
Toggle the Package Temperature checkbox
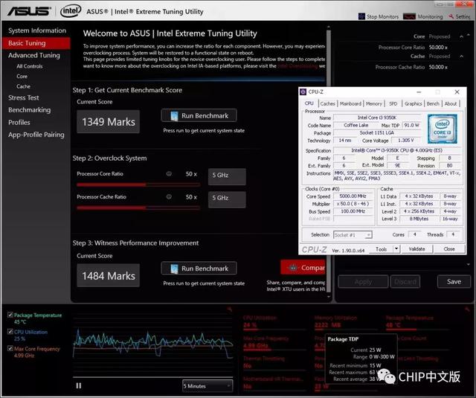click(x=10, y=315)
